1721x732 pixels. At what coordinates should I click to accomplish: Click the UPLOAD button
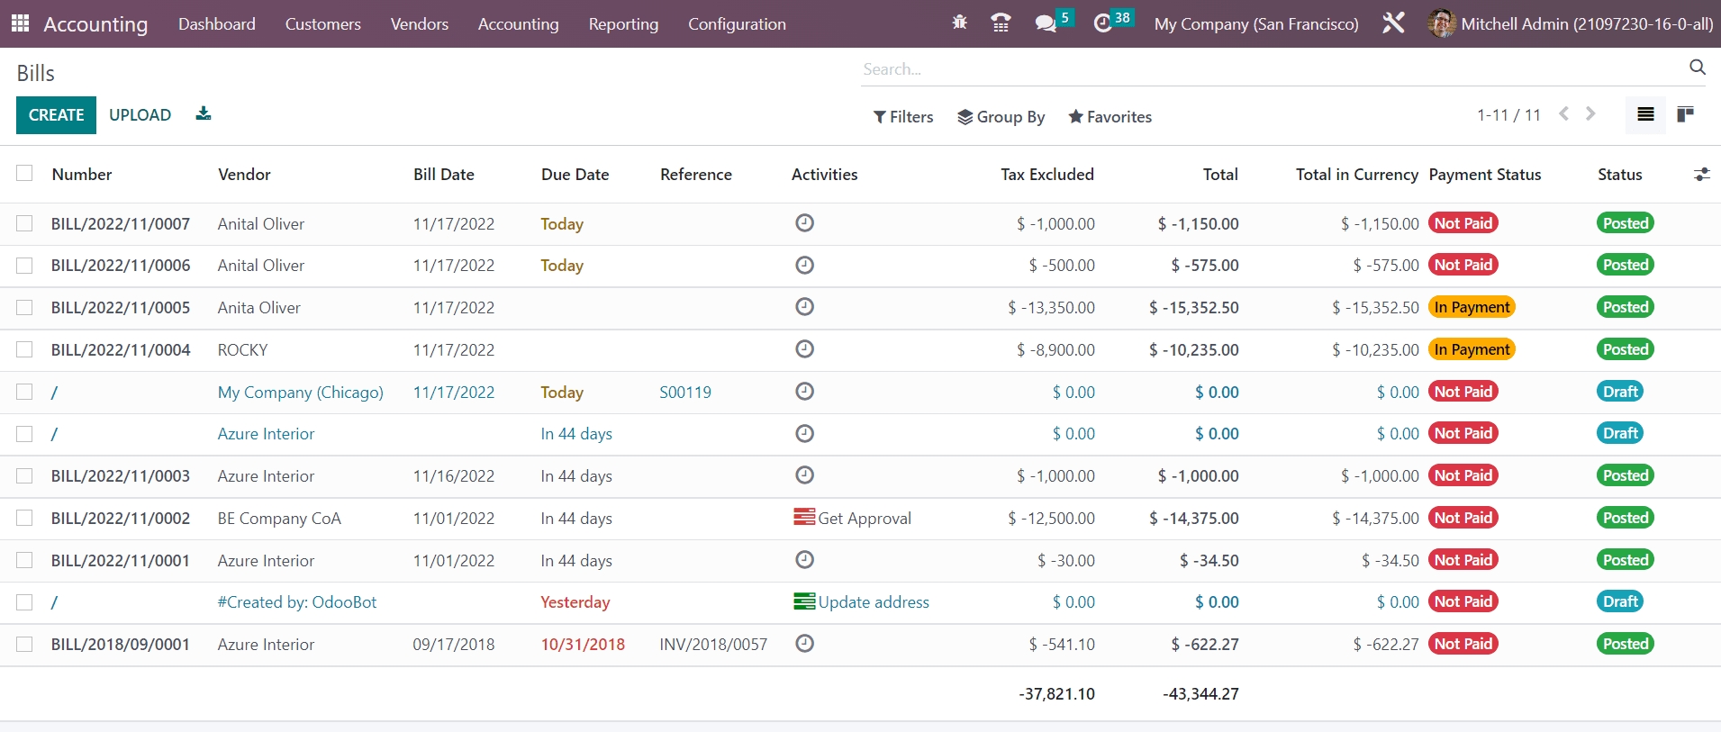pyautogui.click(x=140, y=115)
